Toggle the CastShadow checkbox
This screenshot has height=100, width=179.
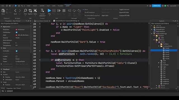click(x=17, y=32)
